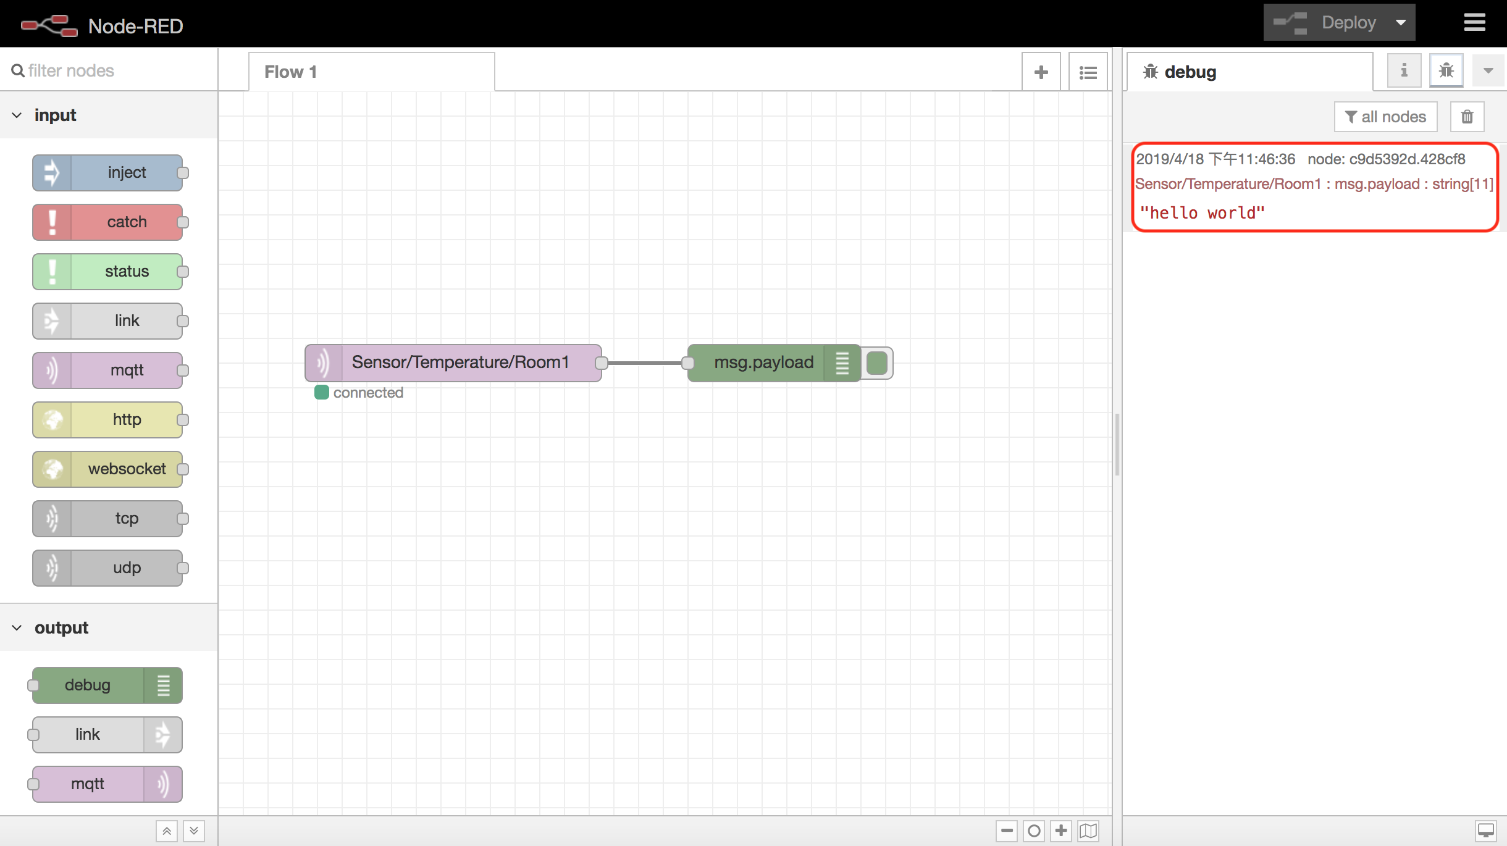Click the node: c9d5392d.428cf8 link in debug
1507x846 pixels.
pos(1386,159)
